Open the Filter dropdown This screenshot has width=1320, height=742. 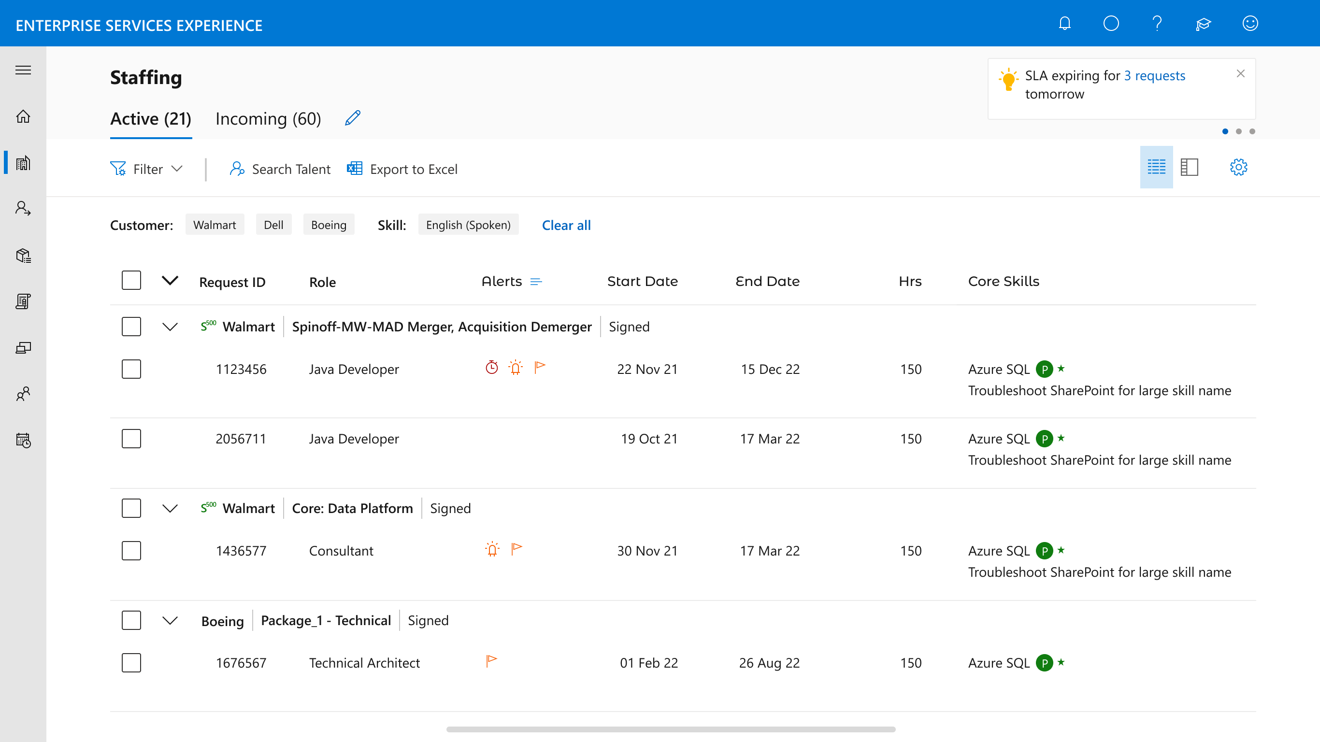click(x=146, y=169)
